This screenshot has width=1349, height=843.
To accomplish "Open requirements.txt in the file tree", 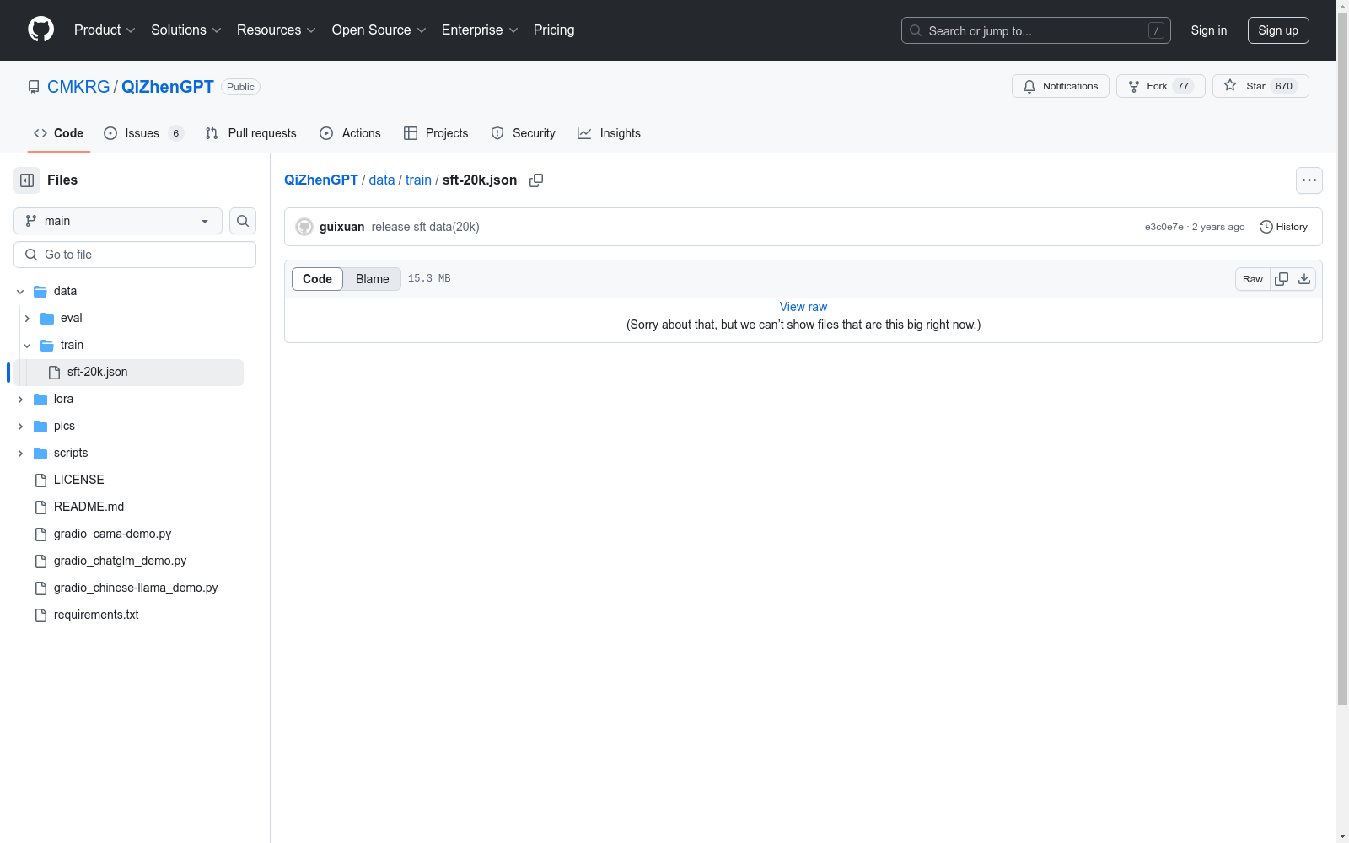I will tap(96, 615).
